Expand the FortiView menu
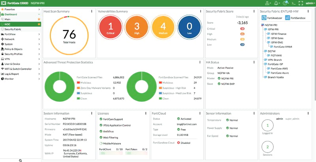This screenshot has width=316, height=162. pyautogui.click(x=21, y=34)
